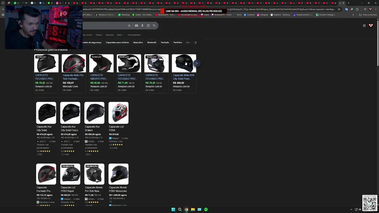Viewport: 379px width, 213px height.
Task: Open Google Lens image search icon
Action: coord(148,26)
